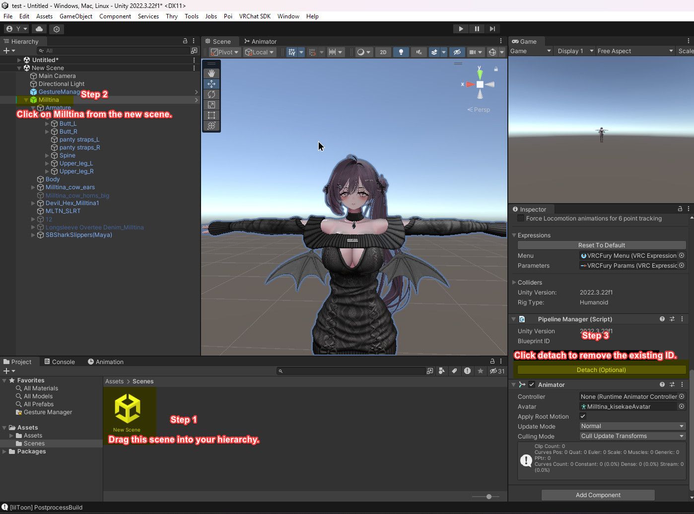The image size is (694, 514).
Task: Click the gizmo red X axis cone
Action: (x=470, y=84)
